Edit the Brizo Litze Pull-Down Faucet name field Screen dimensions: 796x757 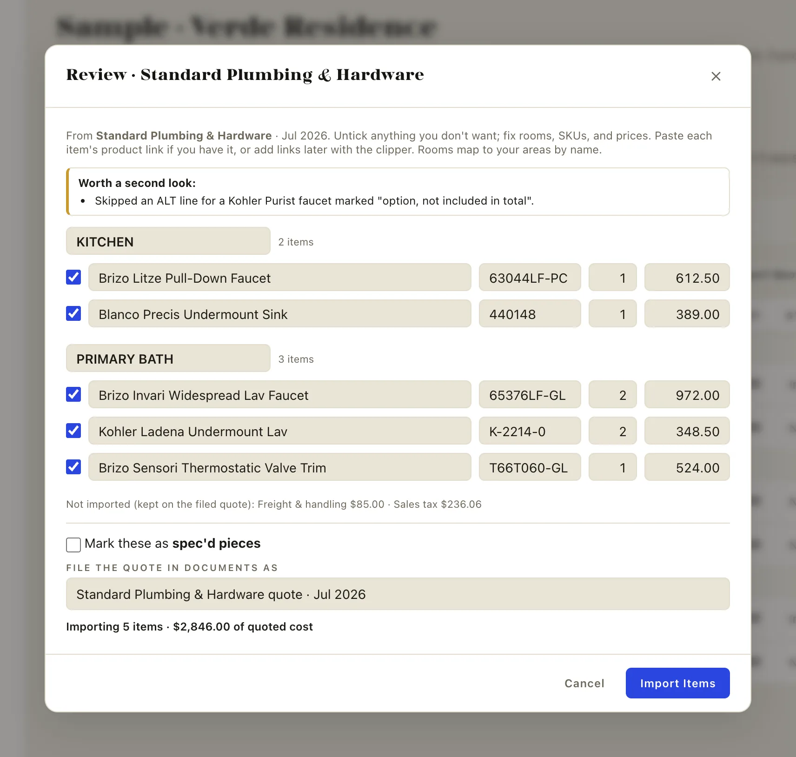point(280,278)
